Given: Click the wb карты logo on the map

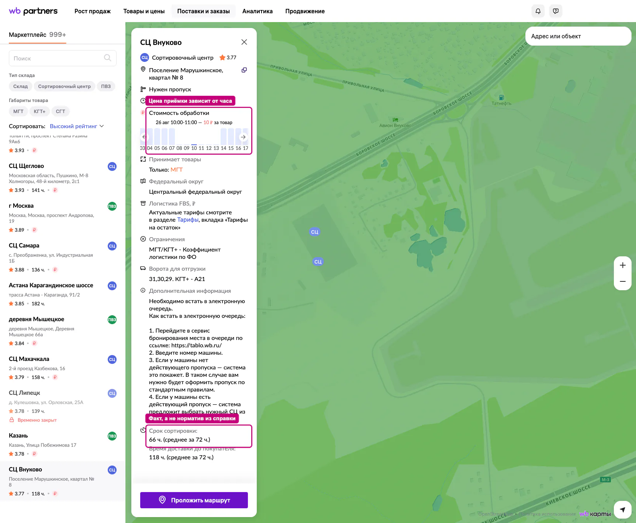Looking at the screenshot, I should (595, 514).
